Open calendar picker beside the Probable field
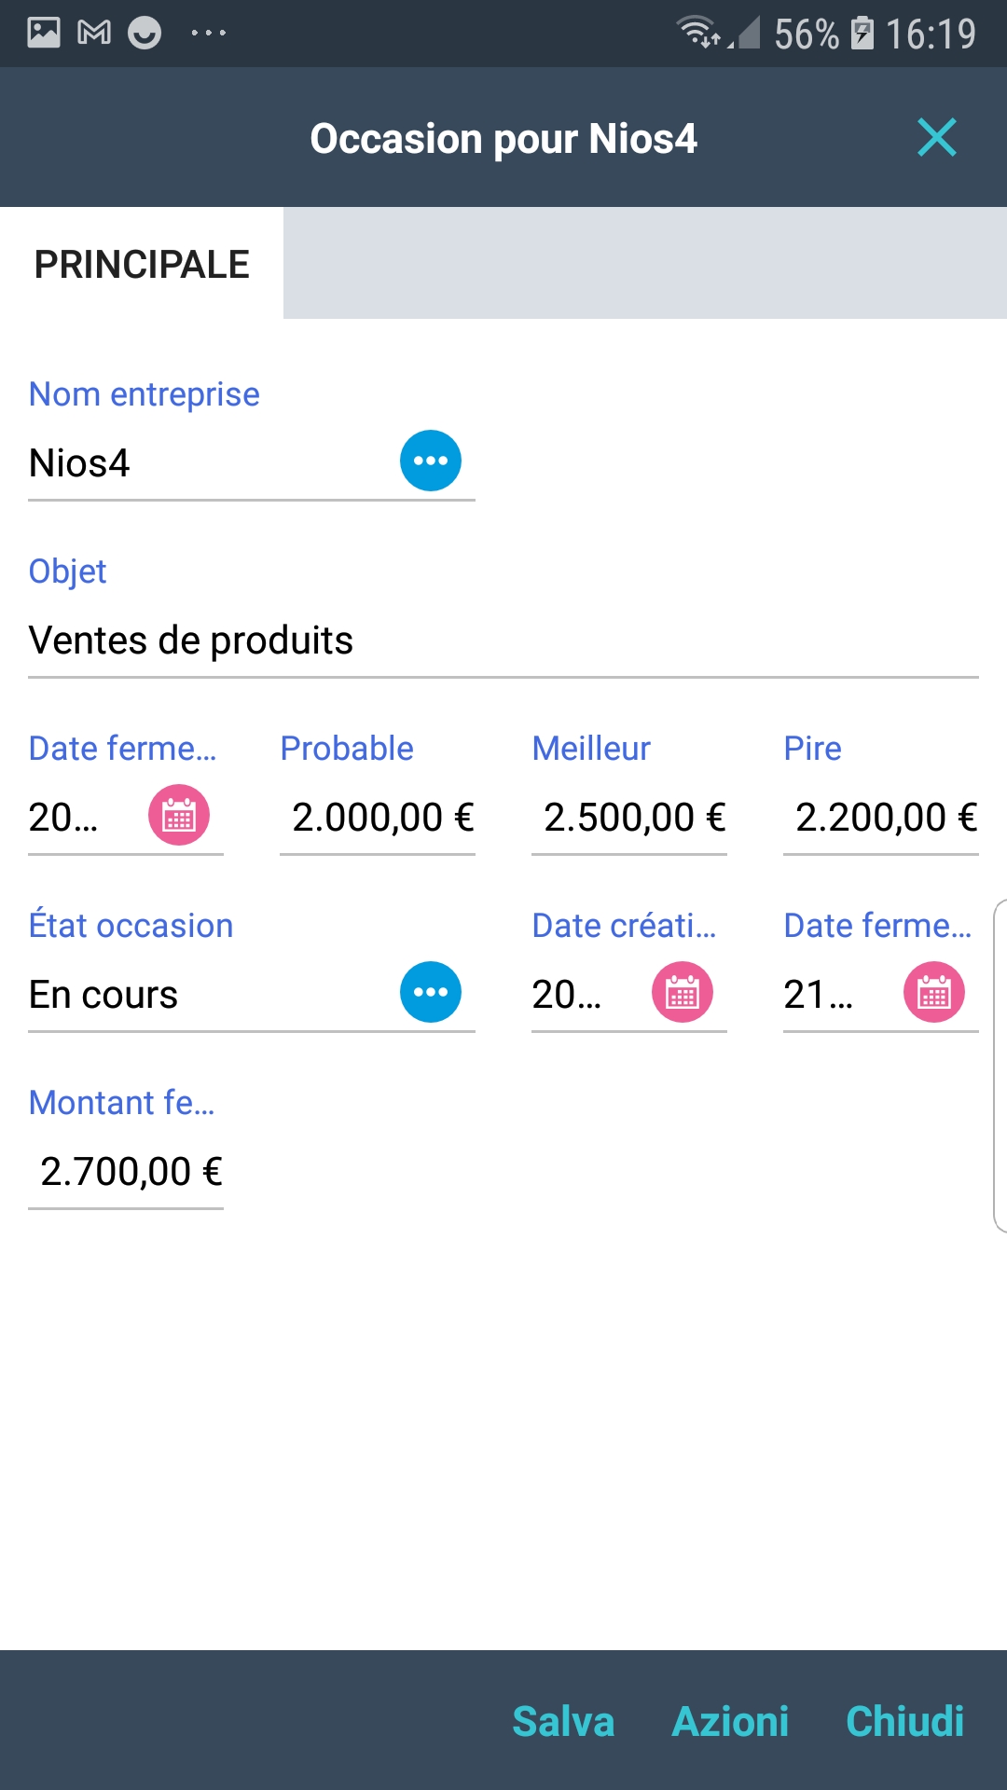The image size is (1007, 1790). pyautogui.click(x=179, y=815)
